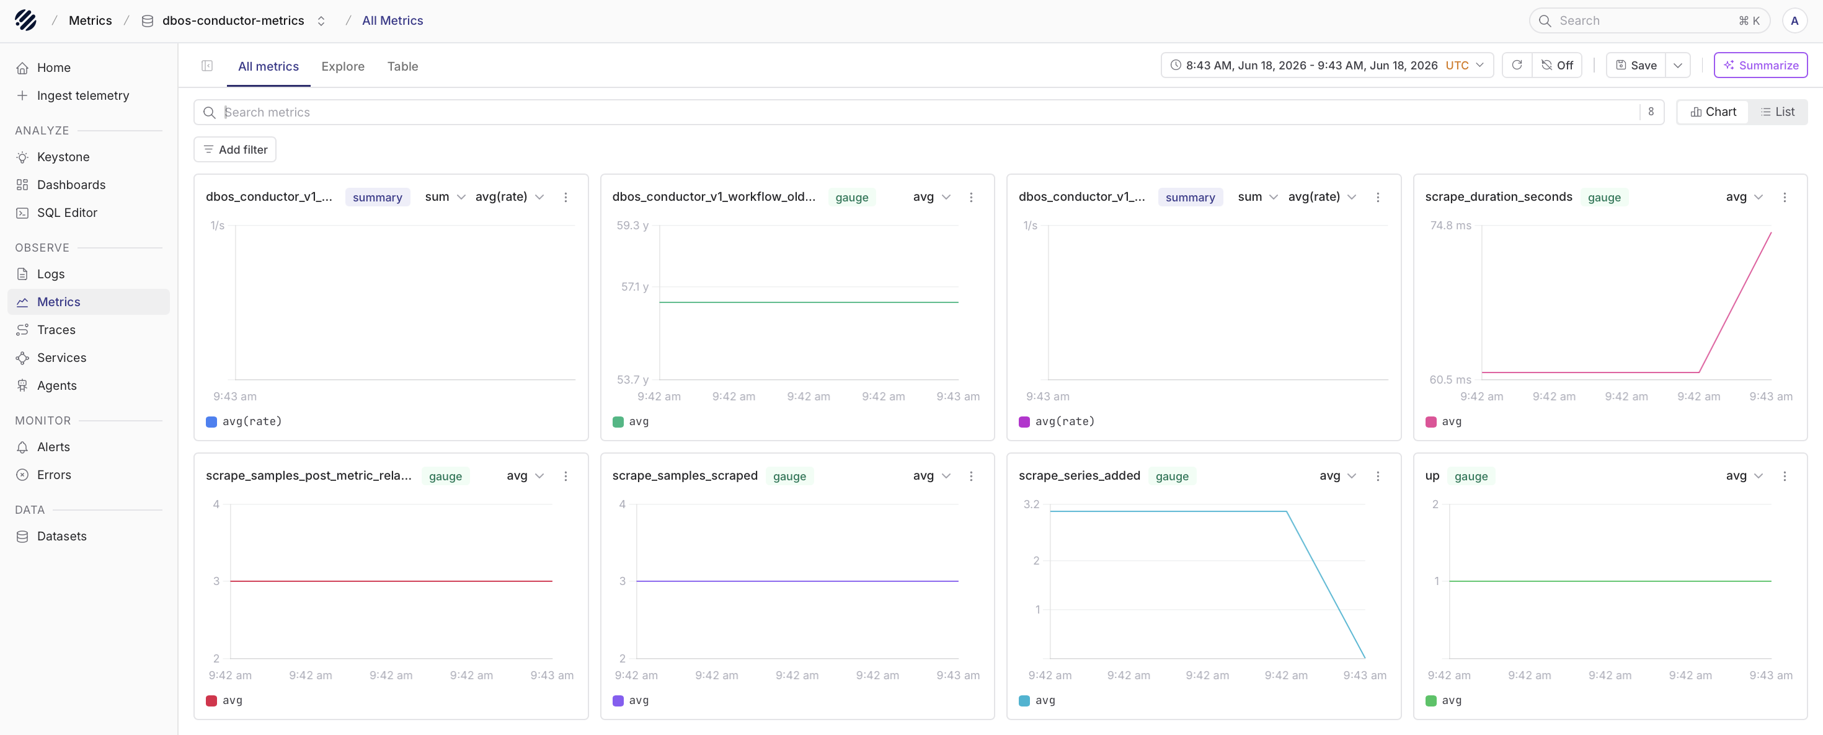Switch to the Table tab
The width and height of the screenshot is (1823, 735).
(402, 66)
